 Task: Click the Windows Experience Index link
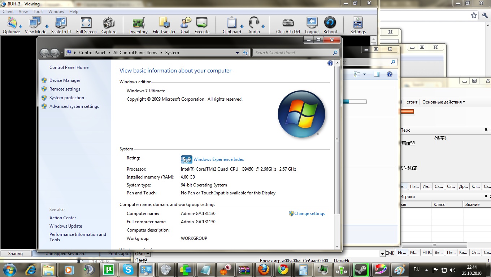pyautogui.click(x=219, y=159)
